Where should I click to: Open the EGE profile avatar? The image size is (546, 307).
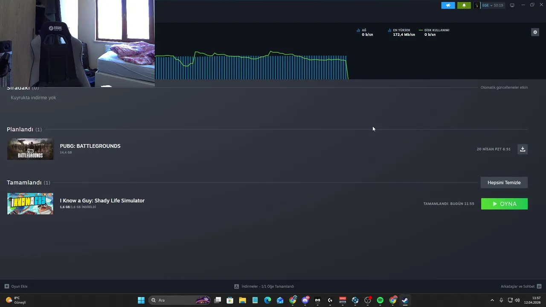click(477, 6)
